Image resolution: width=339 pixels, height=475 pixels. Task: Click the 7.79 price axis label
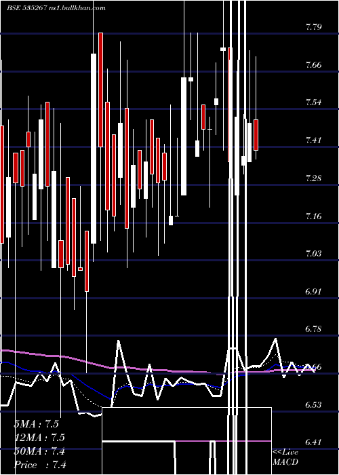tap(313, 27)
